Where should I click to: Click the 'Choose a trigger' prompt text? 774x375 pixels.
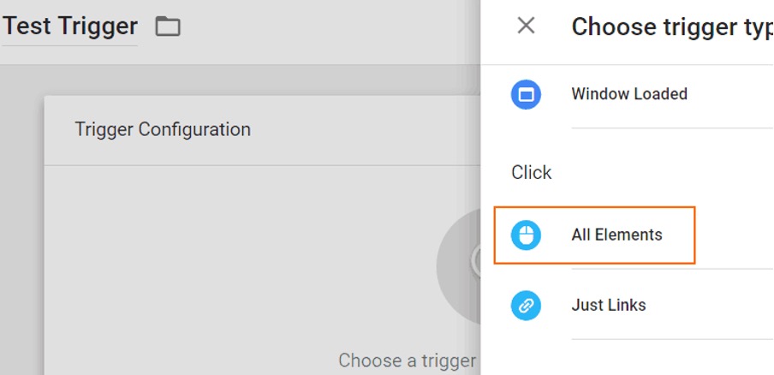click(408, 360)
